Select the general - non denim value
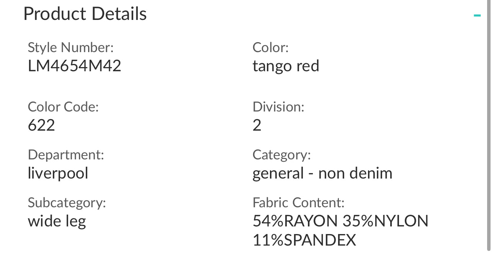Image resolution: width=494 pixels, height=259 pixels. tap(322, 173)
